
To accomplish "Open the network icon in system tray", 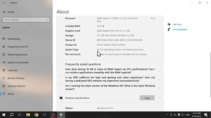I will pyautogui.click(x=183, y=115).
